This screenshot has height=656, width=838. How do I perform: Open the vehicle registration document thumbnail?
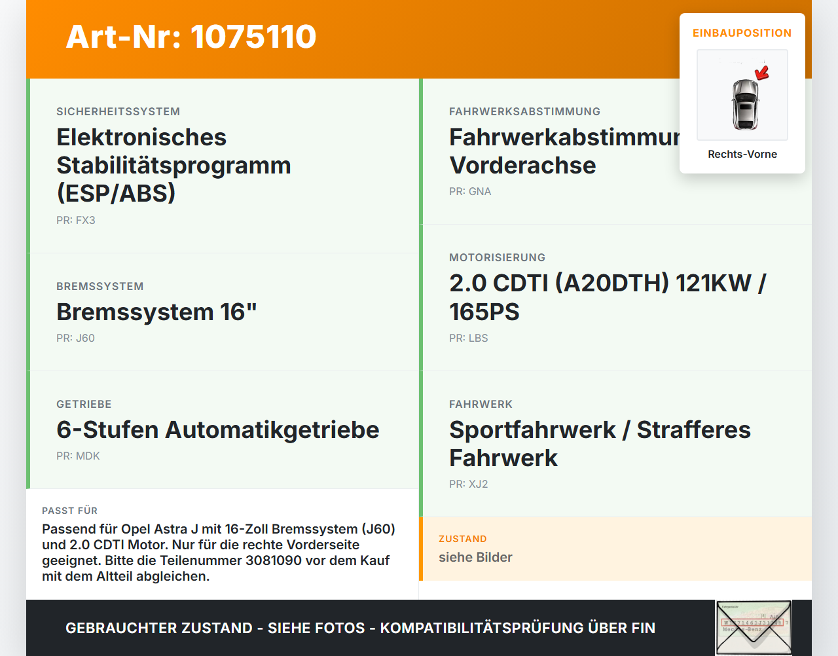(754, 628)
